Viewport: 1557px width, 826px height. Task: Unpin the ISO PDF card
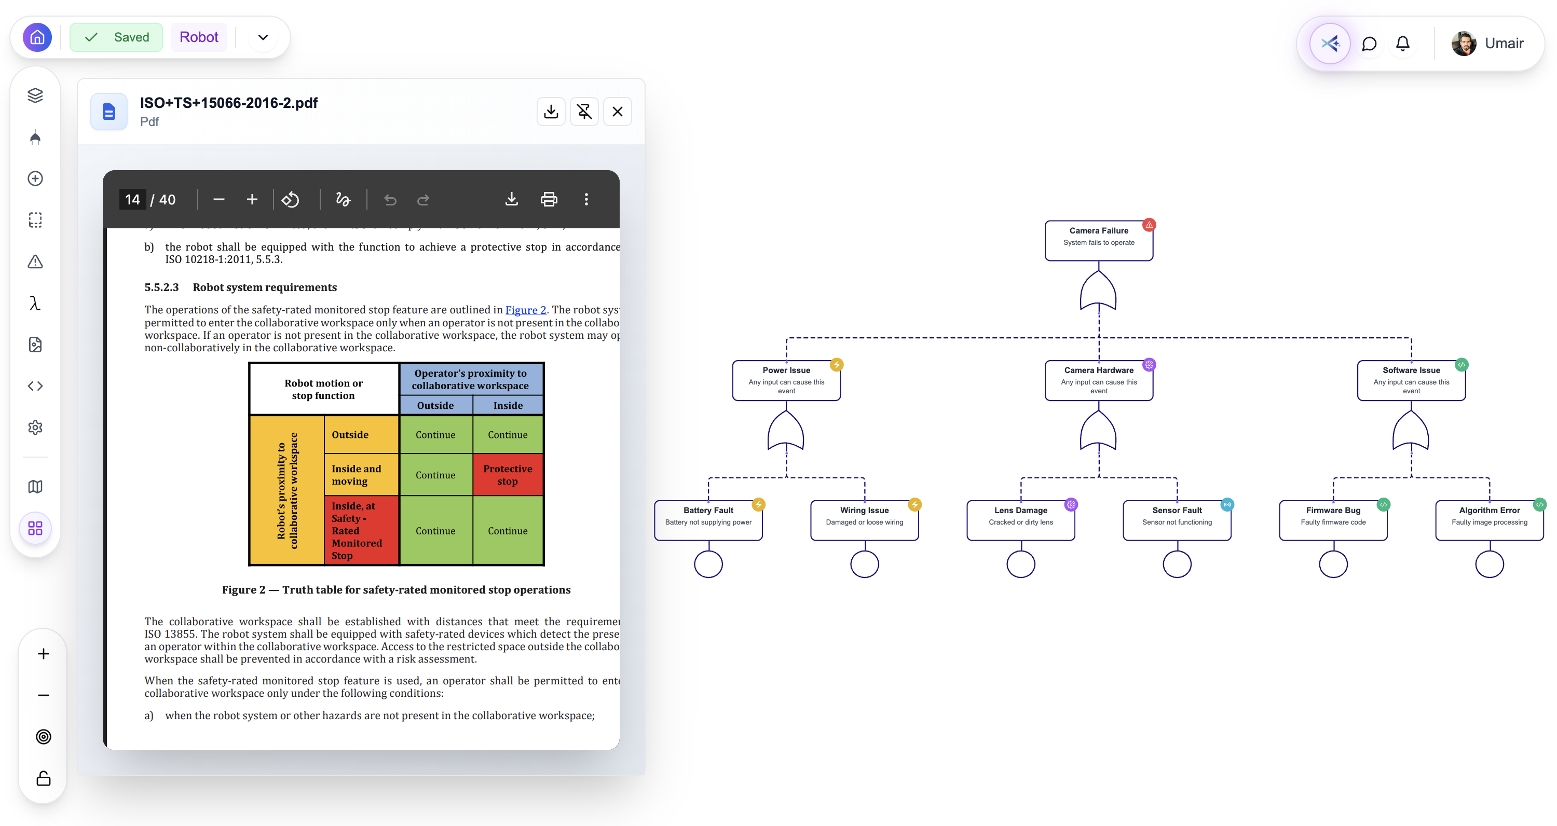(584, 111)
